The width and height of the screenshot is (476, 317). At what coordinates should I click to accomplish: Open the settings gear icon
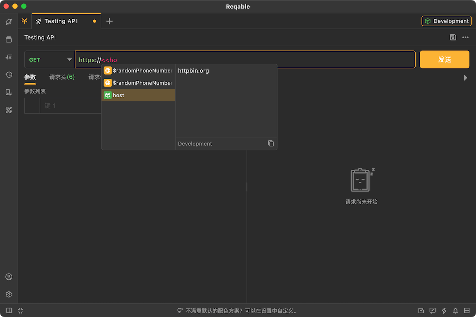[x=9, y=294]
